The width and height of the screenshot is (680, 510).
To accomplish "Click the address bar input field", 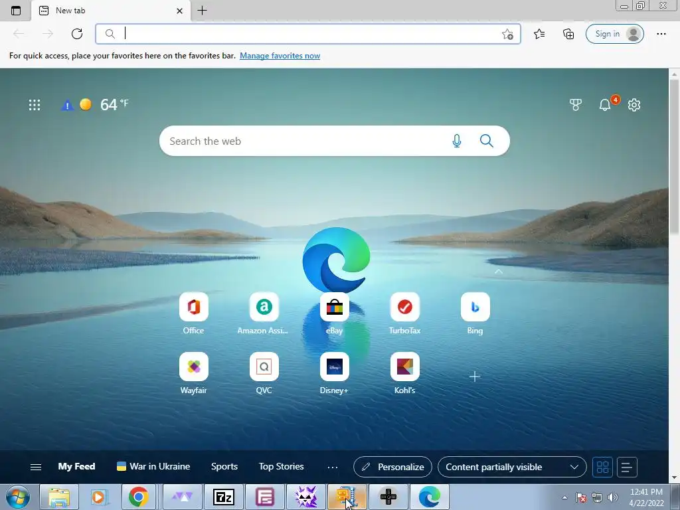I will click(x=308, y=34).
